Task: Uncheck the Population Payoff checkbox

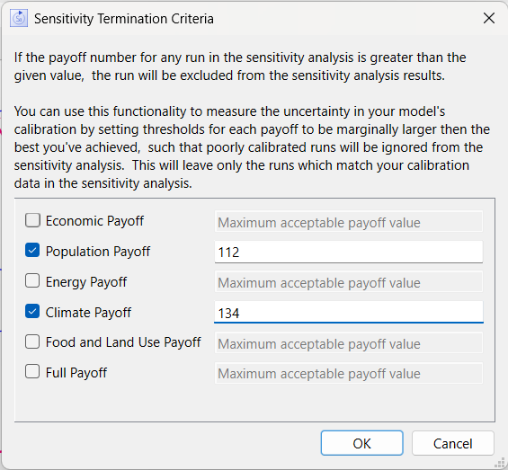Action: [32, 251]
